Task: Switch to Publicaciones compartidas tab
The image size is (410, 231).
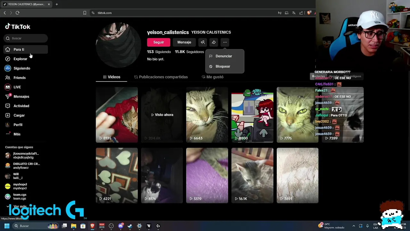Action: [161, 77]
